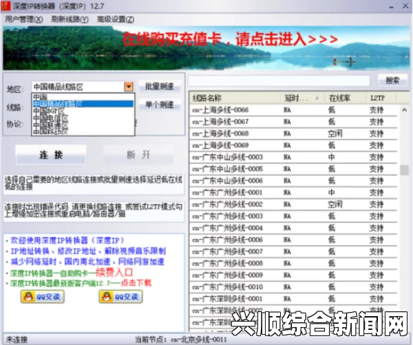Click 未连接 status bar text

[17, 340]
